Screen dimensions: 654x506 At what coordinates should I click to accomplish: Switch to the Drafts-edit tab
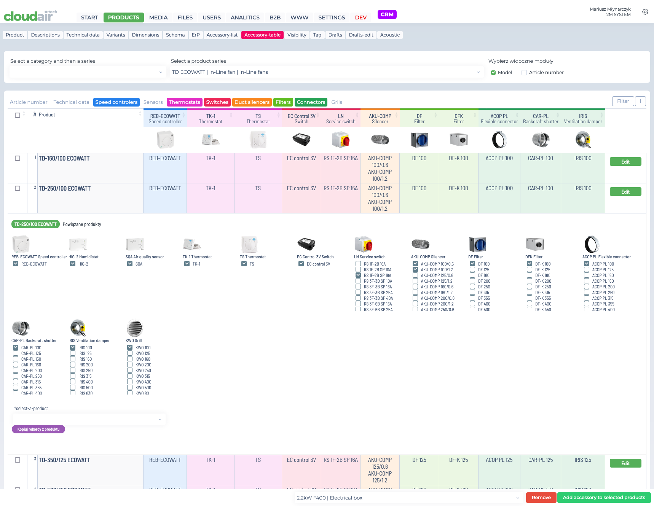coord(361,35)
